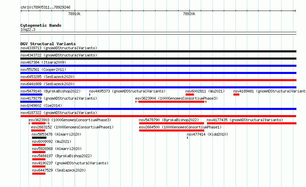Open variant nsv4189481 label
Screen dimensions: 306x187
pos(270,91)
